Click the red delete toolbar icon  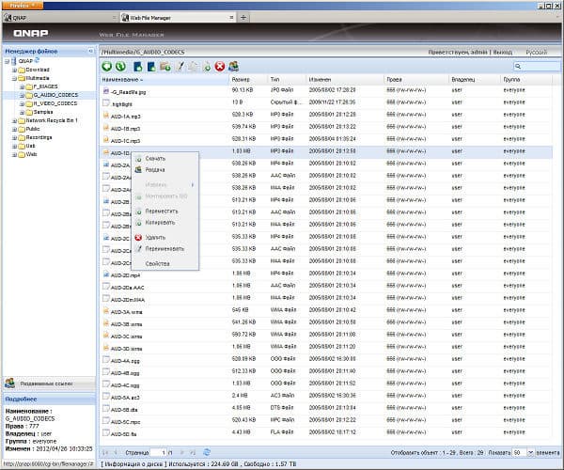[220, 66]
